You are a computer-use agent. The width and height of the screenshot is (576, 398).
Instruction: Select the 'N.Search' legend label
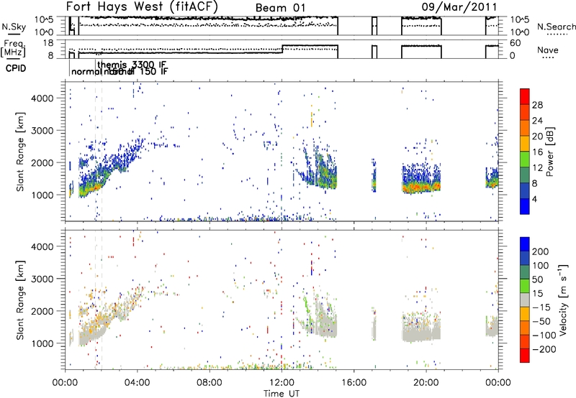[557, 27]
